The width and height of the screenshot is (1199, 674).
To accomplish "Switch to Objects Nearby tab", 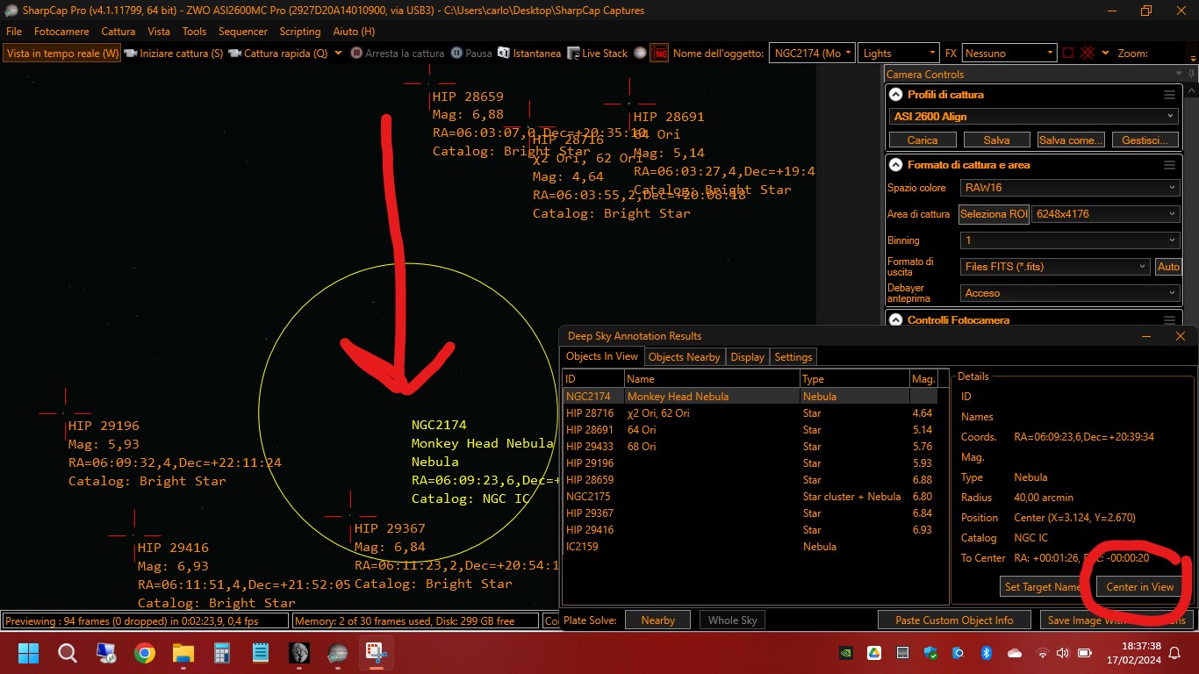I will tap(684, 357).
